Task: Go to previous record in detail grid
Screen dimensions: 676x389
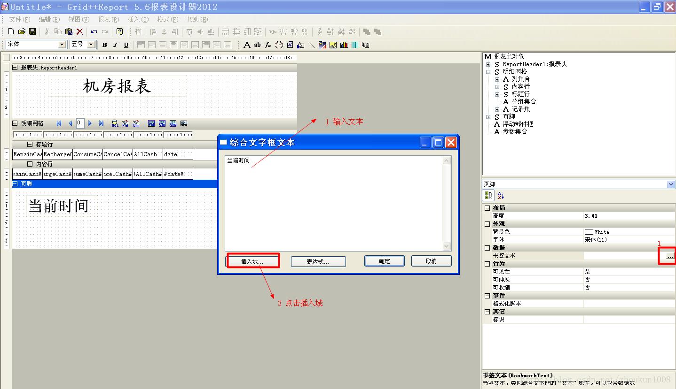Action: [x=70, y=123]
